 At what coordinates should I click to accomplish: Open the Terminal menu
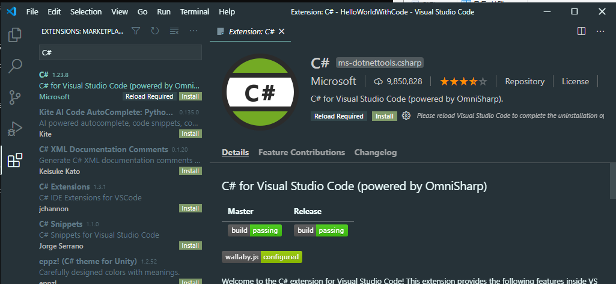tap(195, 12)
